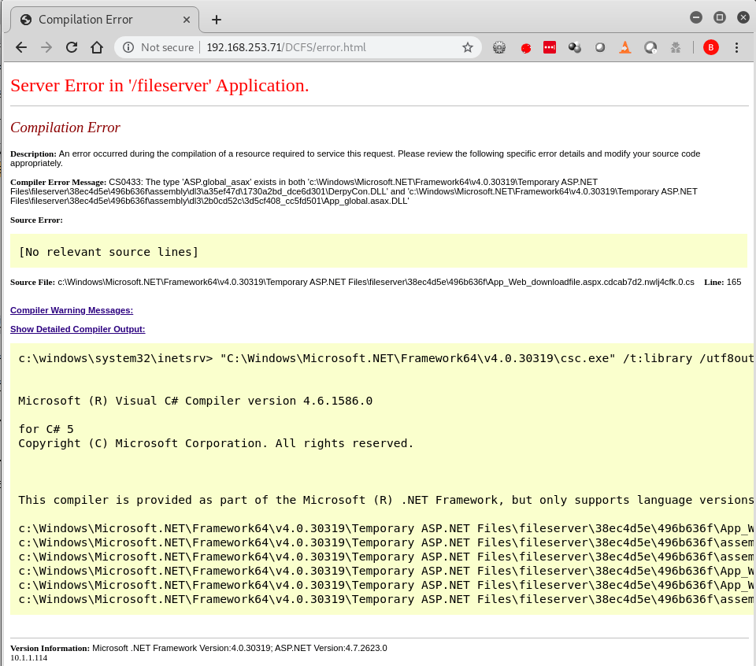The image size is (756, 666).
Task: Reload the error page
Action: point(72,47)
